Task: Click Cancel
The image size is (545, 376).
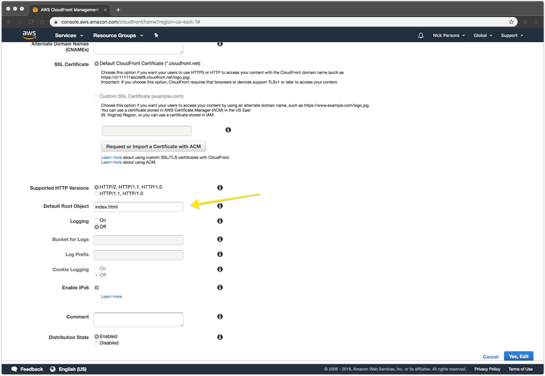Action: [490, 357]
